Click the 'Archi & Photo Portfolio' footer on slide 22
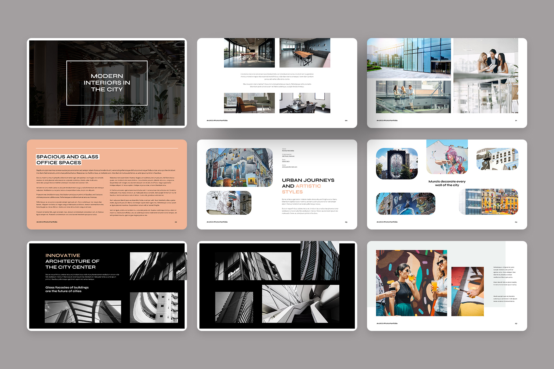This screenshot has width=554, height=369. coord(47,222)
